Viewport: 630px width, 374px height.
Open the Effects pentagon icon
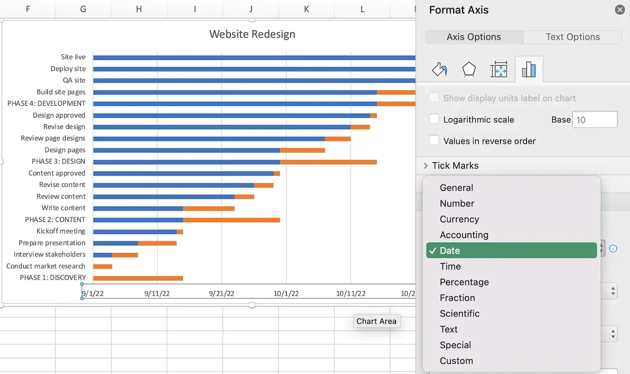pyautogui.click(x=469, y=69)
